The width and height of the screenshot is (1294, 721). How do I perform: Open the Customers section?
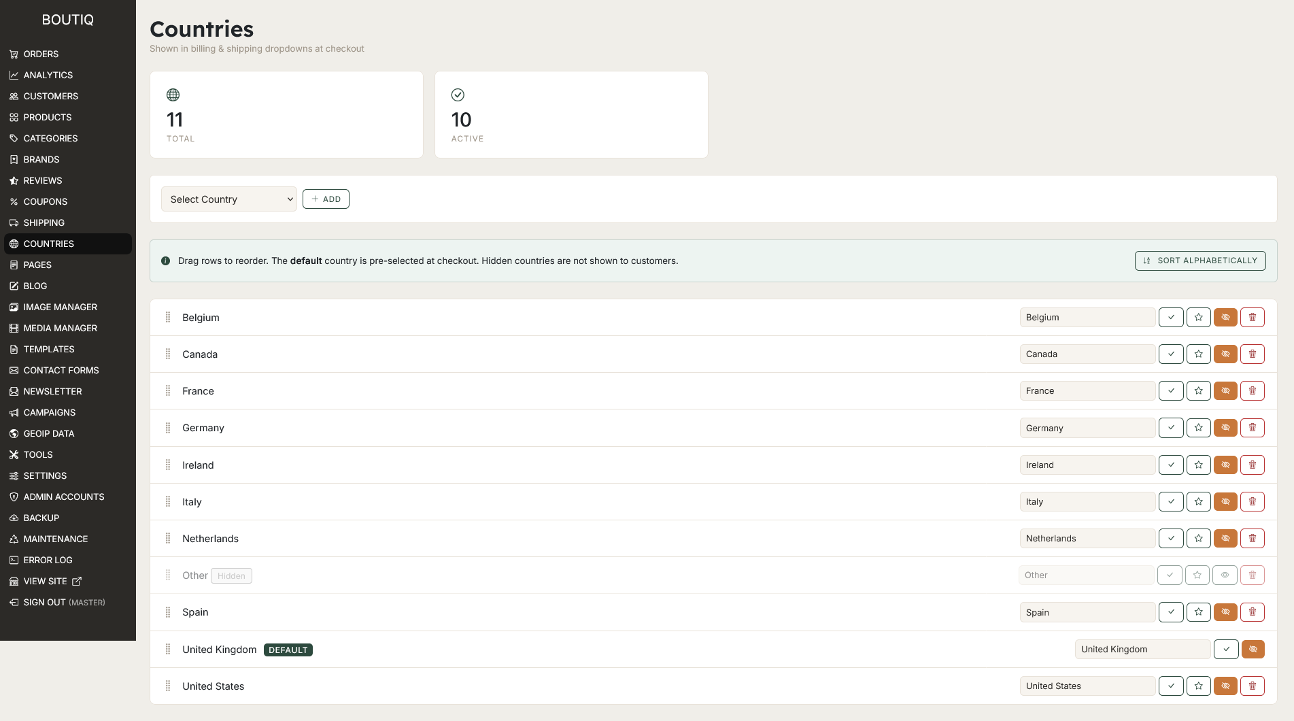(68, 97)
